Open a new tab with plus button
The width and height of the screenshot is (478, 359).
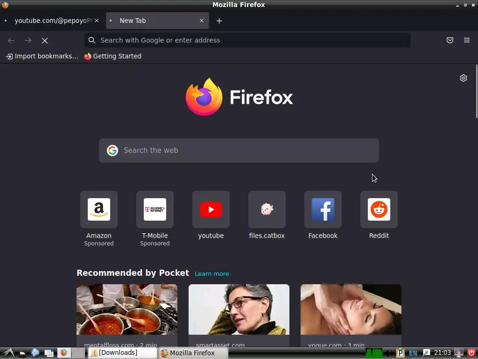(x=219, y=21)
